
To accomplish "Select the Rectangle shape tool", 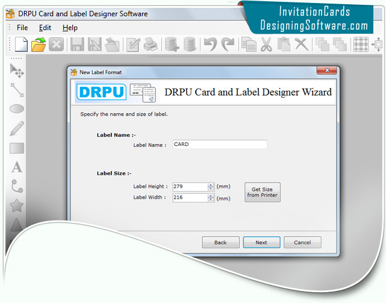I will [x=17, y=148].
